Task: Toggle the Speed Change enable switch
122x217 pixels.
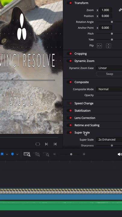Action: 70,103
